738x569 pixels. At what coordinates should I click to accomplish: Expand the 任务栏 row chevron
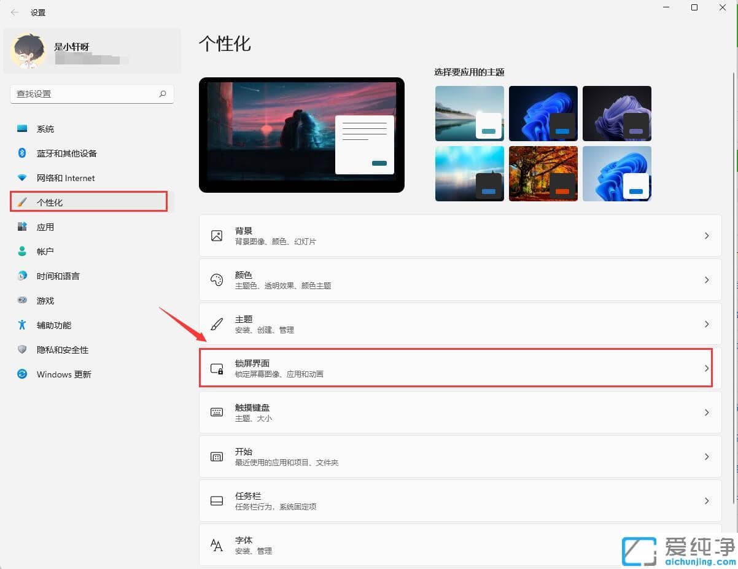706,501
